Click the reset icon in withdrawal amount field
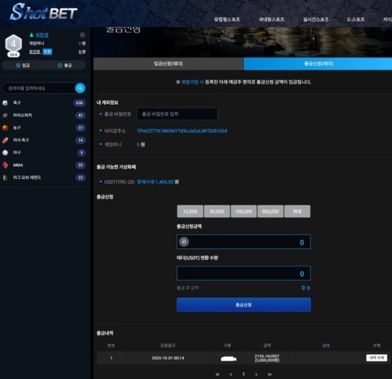The width and height of the screenshot is (392, 379). [x=184, y=242]
